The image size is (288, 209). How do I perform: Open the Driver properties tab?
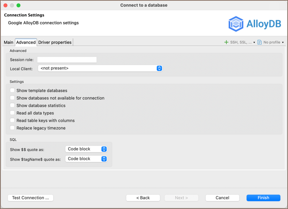55,42
